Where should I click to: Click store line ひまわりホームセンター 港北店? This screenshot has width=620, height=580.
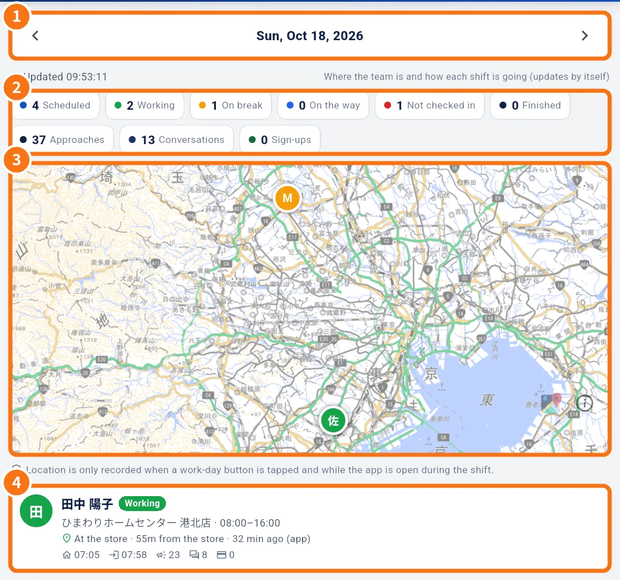tap(136, 523)
